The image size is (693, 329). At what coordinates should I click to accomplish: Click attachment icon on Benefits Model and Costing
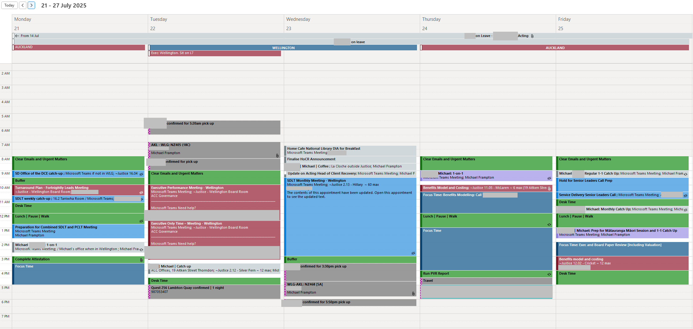tap(549, 188)
